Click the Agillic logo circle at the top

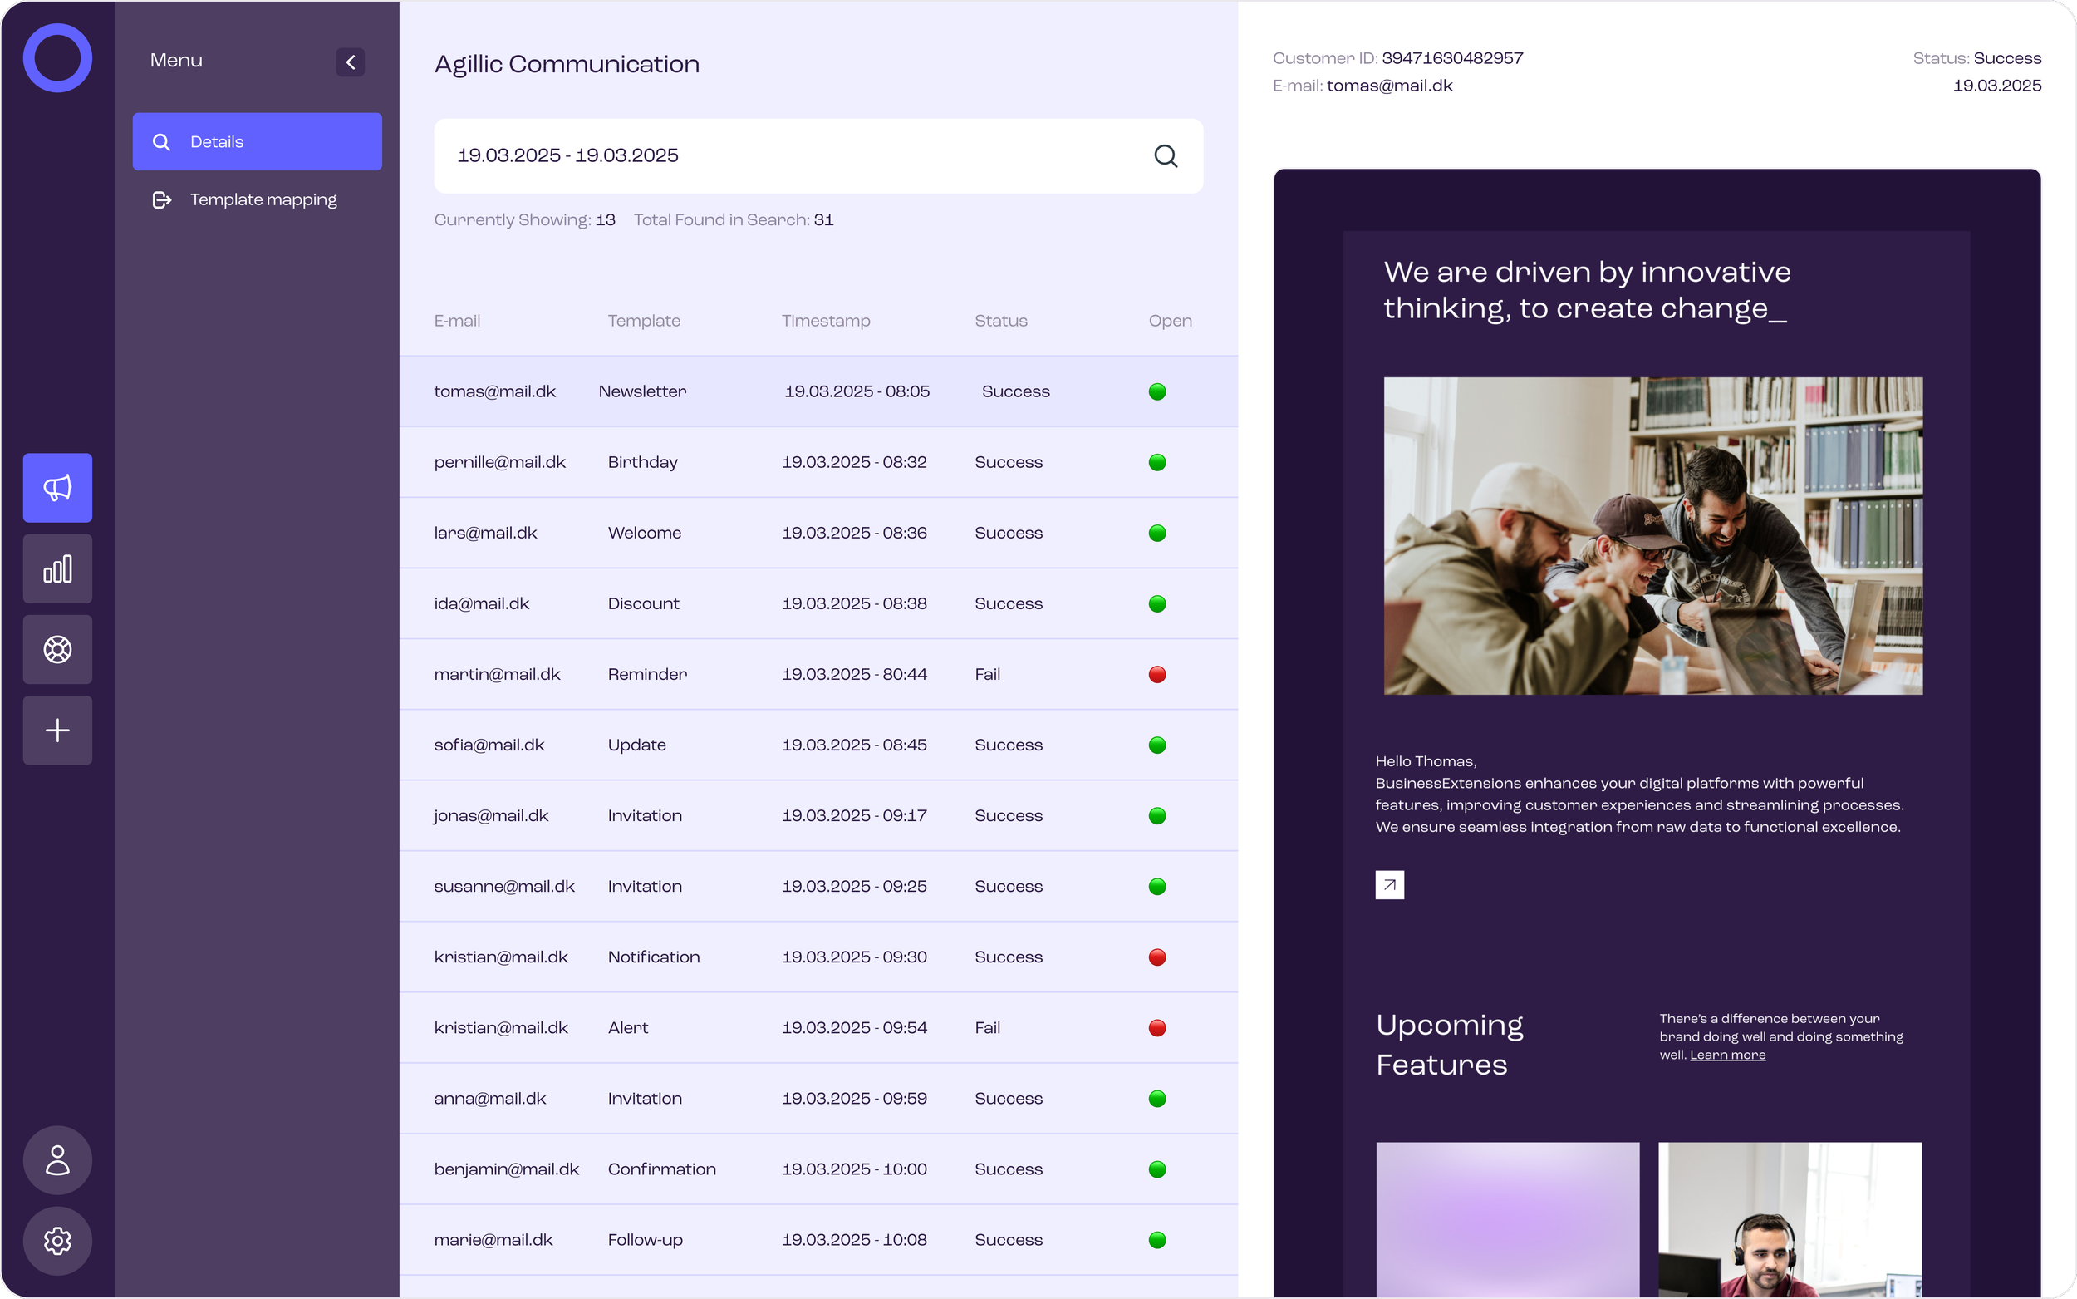pos(56,57)
